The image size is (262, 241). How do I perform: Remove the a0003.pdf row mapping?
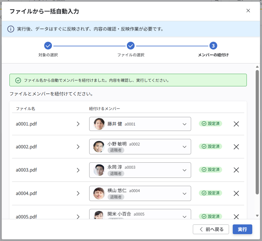236,170
